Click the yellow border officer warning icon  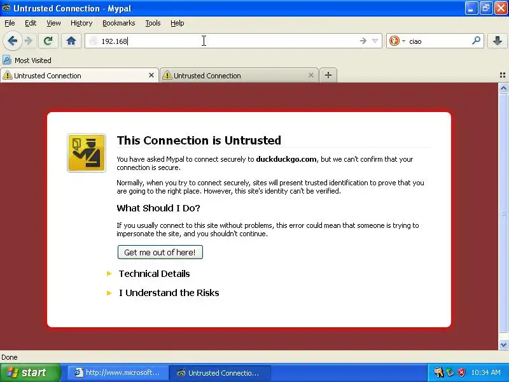(87, 153)
